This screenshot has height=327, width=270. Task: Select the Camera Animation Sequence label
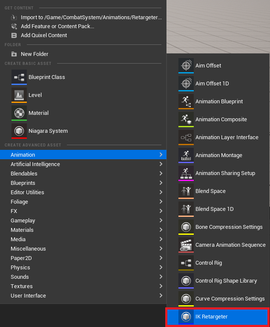point(230,245)
